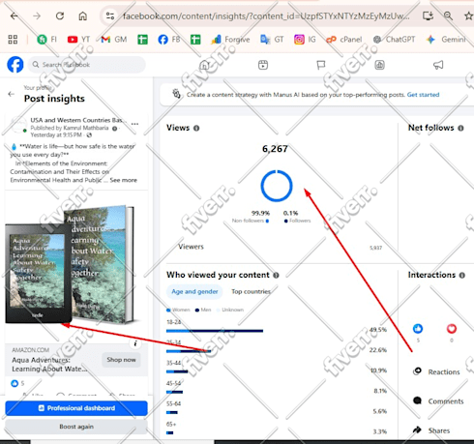Open the Forgive bookmark
The image size is (474, 444).
230,40
